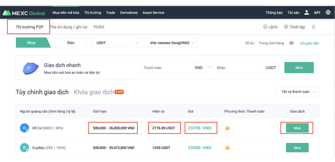Viewport: 335px width, 162px height.
Task: Click payment card icon in DuyBáo row
Action: point(227,148)
